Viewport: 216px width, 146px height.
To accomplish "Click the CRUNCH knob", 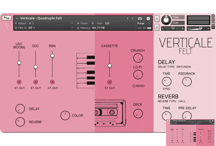I will (x=138, y=58).
